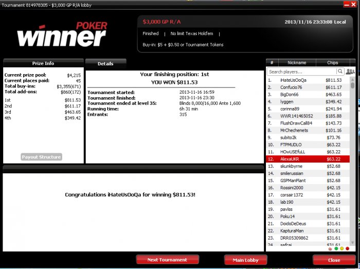
Task: Select highlighted player AlexaUKR row
Action: click(308, 159)
